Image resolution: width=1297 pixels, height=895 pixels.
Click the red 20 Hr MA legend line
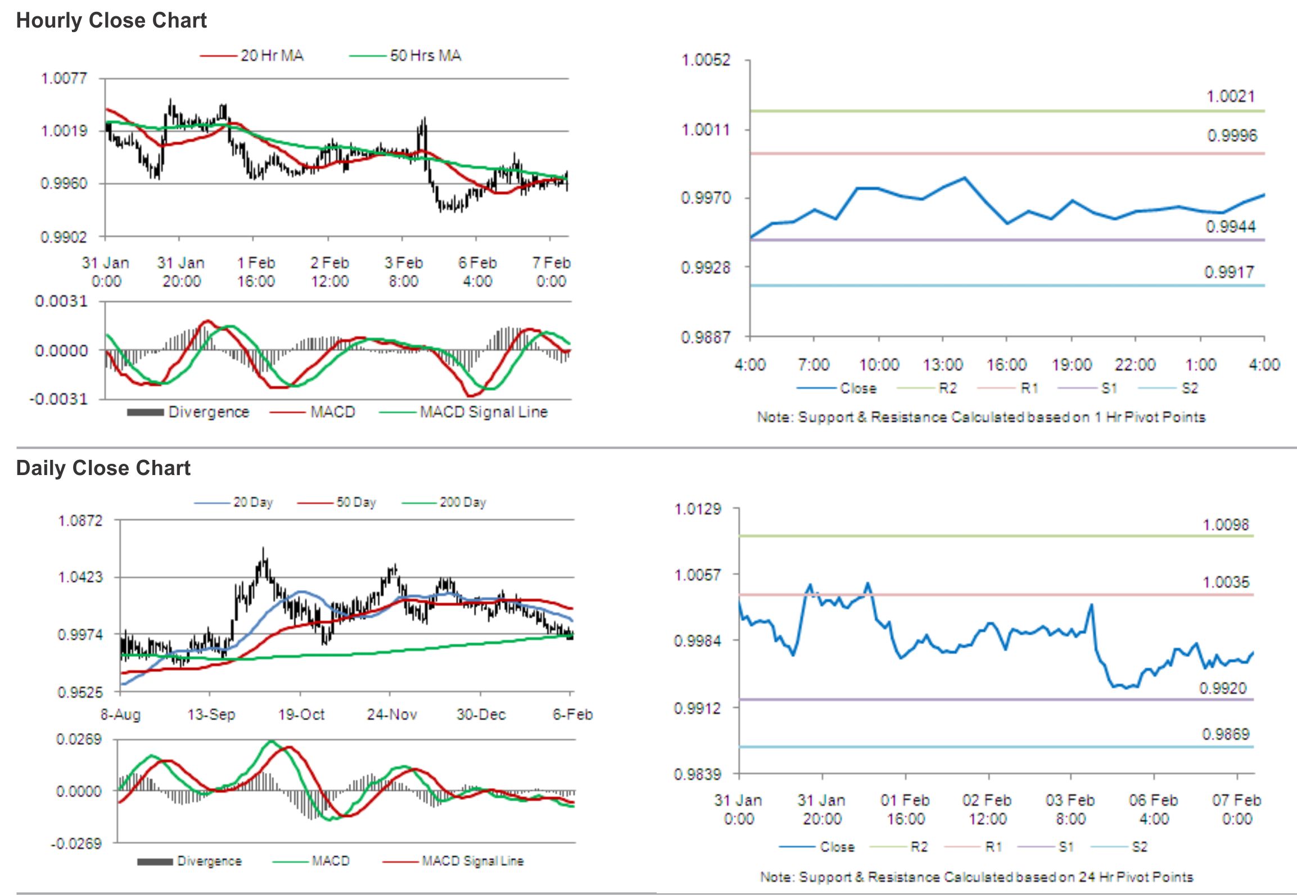pos(219,56)
